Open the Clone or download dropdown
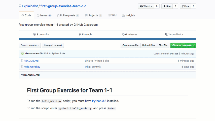215x121 pixels. coord(183,45)
